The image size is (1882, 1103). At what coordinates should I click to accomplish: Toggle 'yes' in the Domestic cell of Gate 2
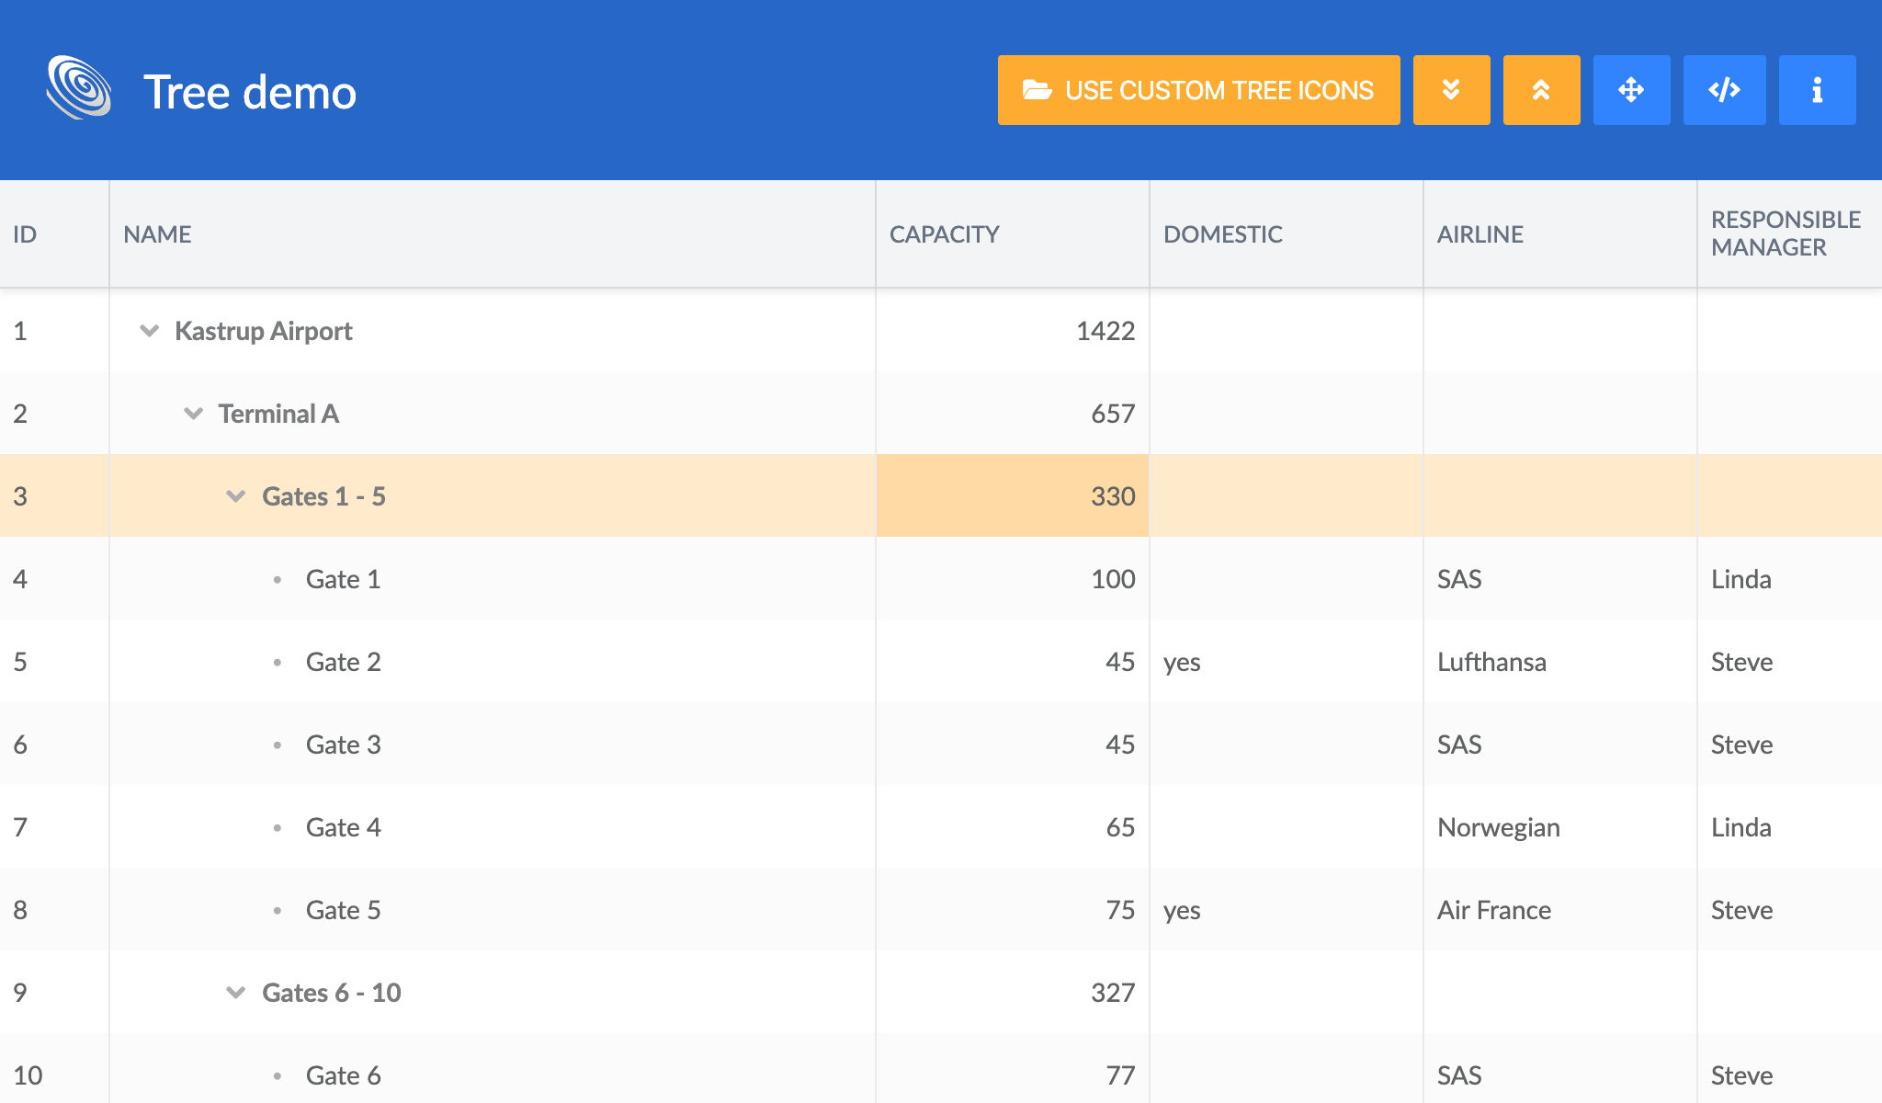1183,662
